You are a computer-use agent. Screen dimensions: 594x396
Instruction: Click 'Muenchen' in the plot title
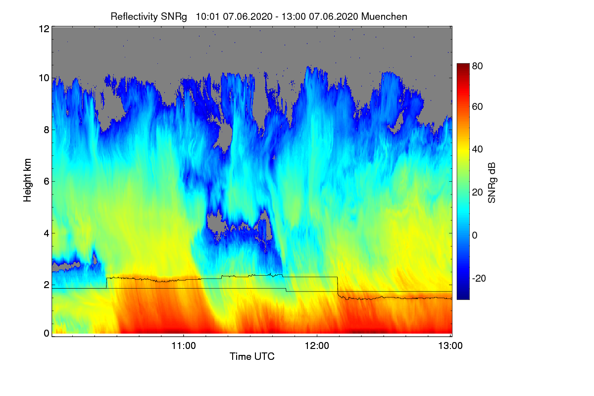click(x=385, y=16)
